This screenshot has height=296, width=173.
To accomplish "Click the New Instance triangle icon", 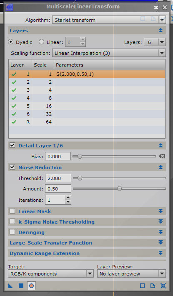I will (10, 286).
